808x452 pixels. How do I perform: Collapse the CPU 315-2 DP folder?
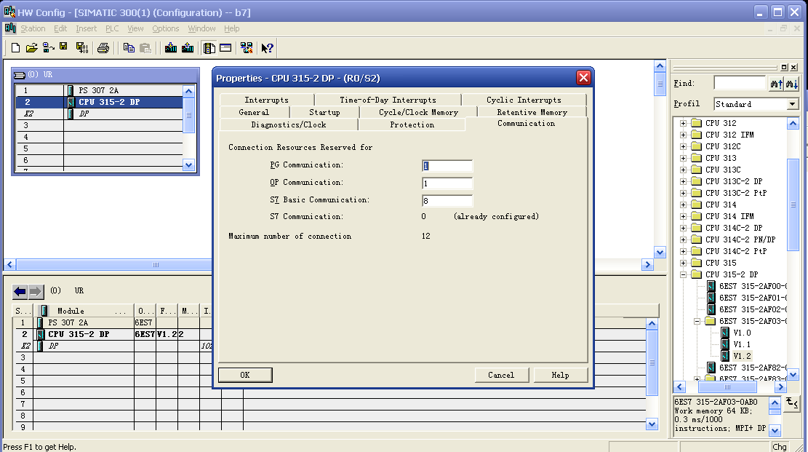pyautogui.click(x=684, y=274)
